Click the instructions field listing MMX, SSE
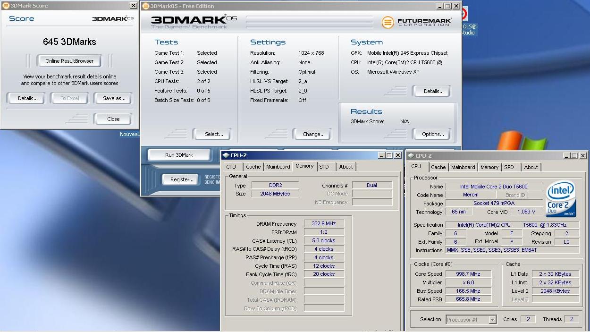The image size is (590, 332). point(512,250)
